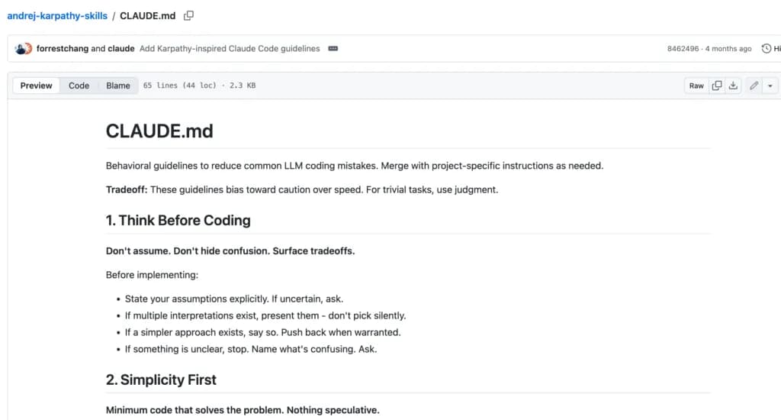Open commit hash 8462496
Viewport: 781px width, 420px height.
point(683,48)
